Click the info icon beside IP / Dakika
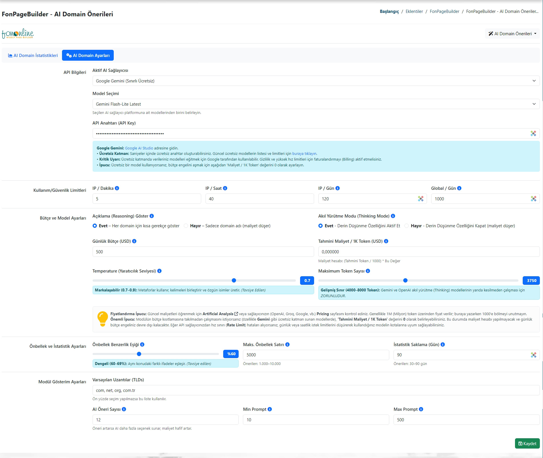This screenshot has height=458, width=543. coord(117,188)
